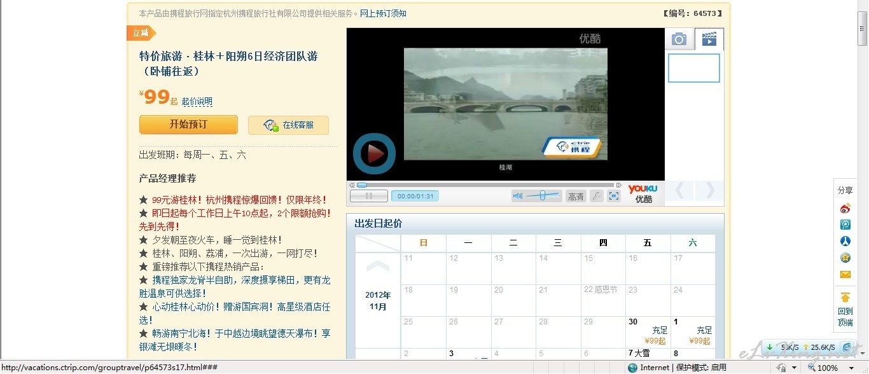Play the Guilin video with the large play button
The image size is (869, 374).
[375, 153]
